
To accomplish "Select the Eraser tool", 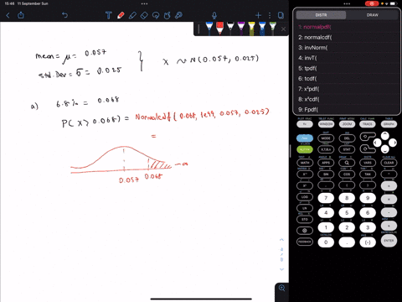I will coord(144,15).
